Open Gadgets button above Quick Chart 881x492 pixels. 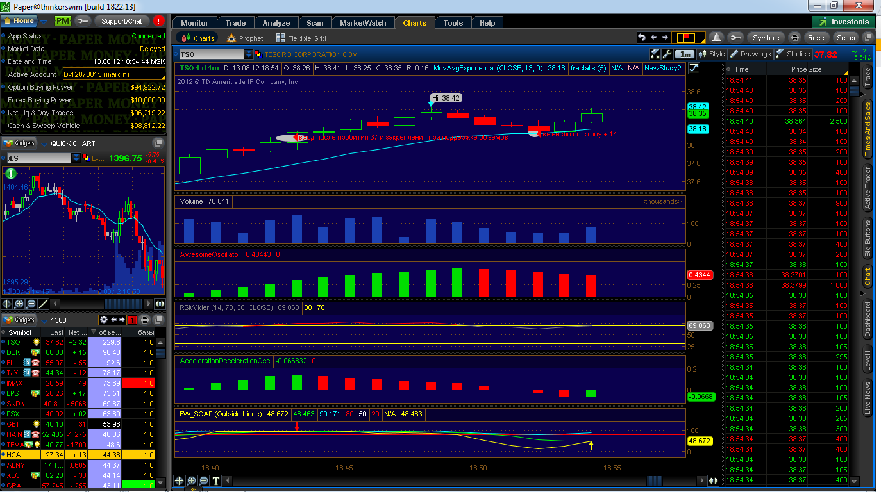coord(21,143)
